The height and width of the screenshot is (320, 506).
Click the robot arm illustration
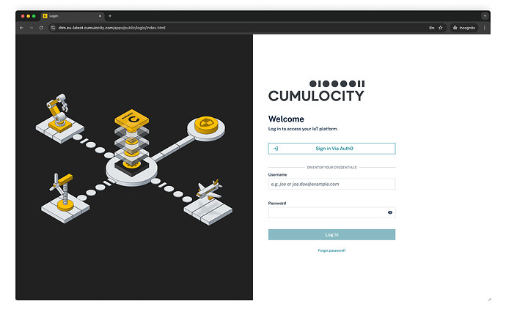pos(59,118)
